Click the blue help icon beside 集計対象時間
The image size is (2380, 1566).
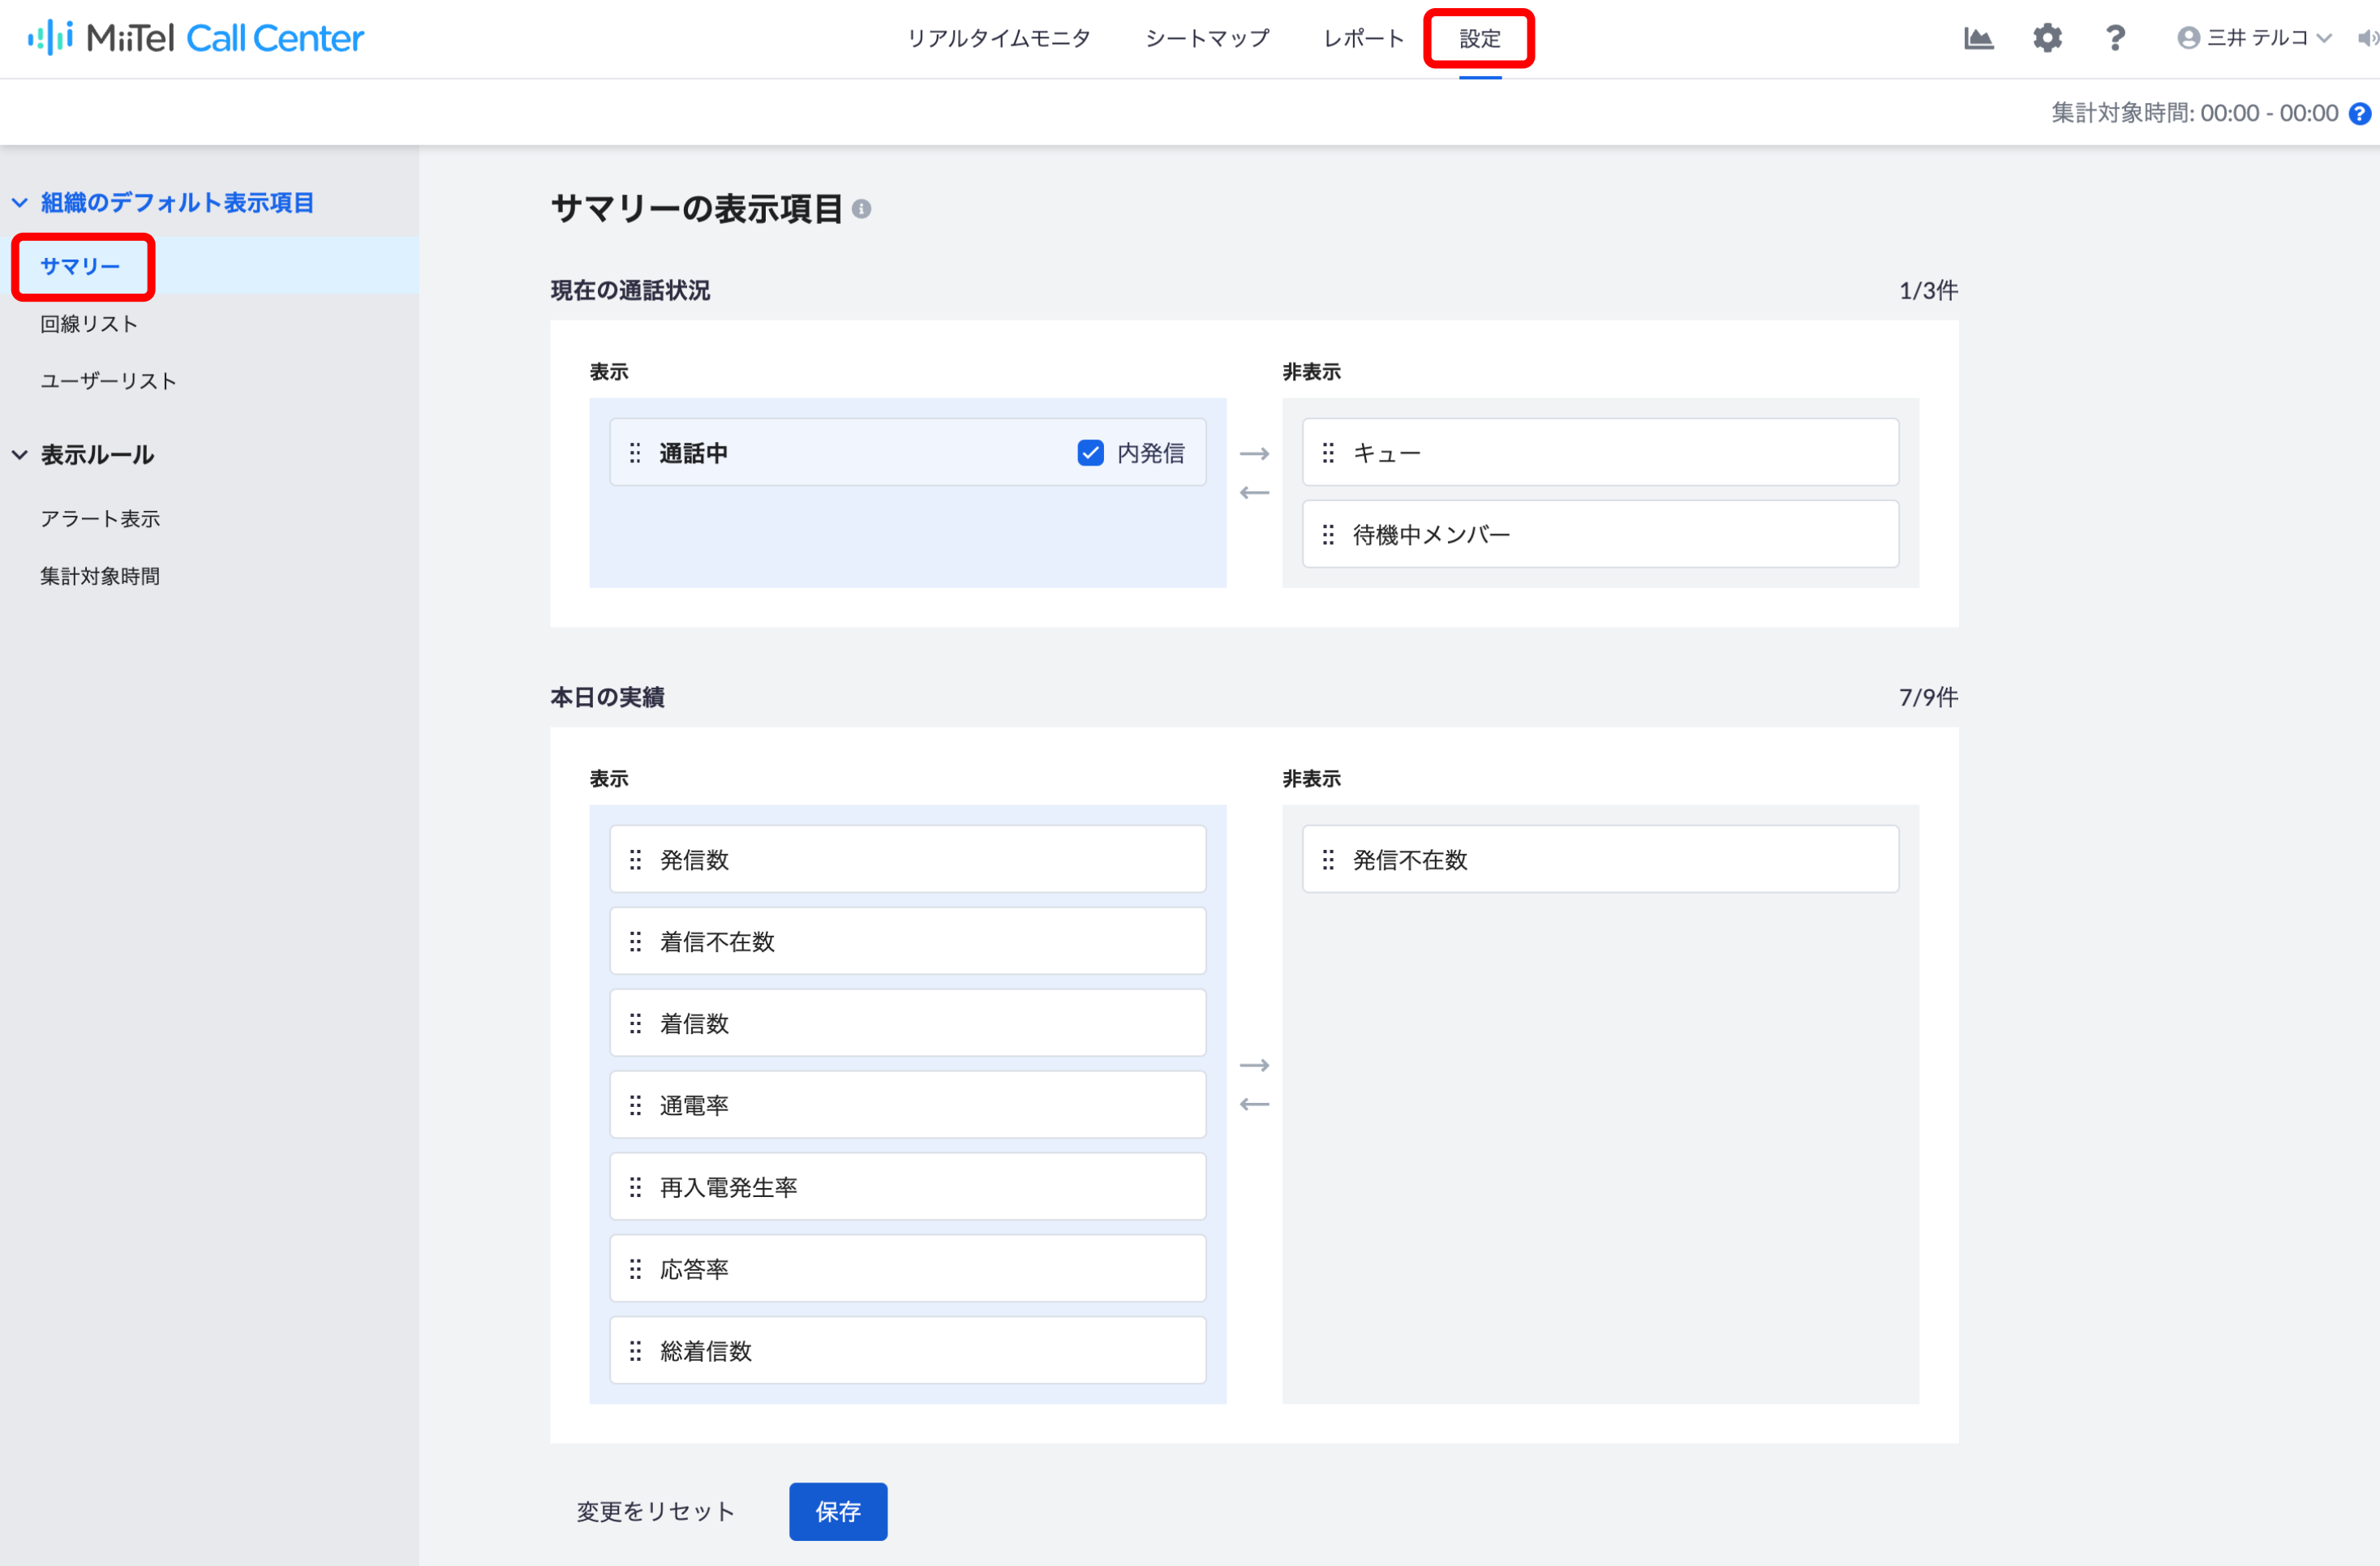click(x=2360, y=113)
